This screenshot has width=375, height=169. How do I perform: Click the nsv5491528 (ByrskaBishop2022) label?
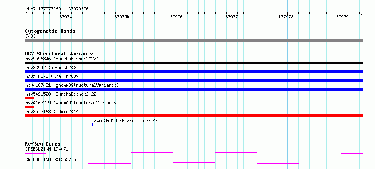coord(62,94)
